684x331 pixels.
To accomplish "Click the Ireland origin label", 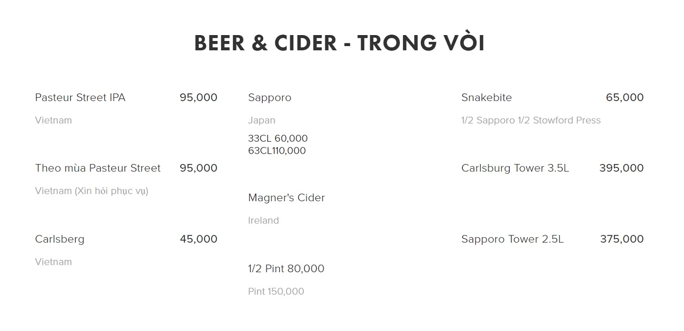I will point(263,221).
